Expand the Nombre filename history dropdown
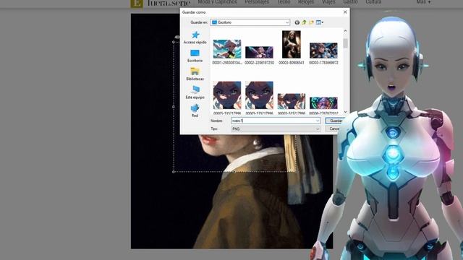Image resolution: width=463 pixels, height=260 pixels. pyautogui.click(x=318, y=121)
